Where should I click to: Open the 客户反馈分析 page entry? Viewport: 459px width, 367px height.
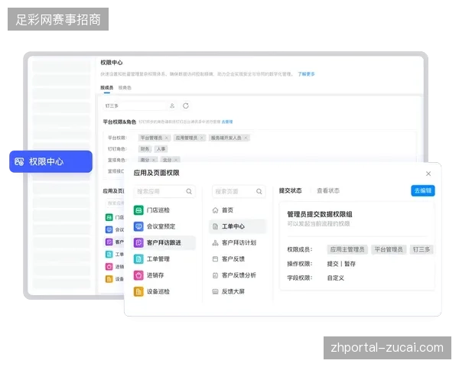pos(234,275)
